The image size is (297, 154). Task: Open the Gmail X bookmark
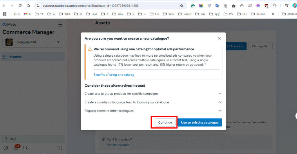[x=27, y=14]
